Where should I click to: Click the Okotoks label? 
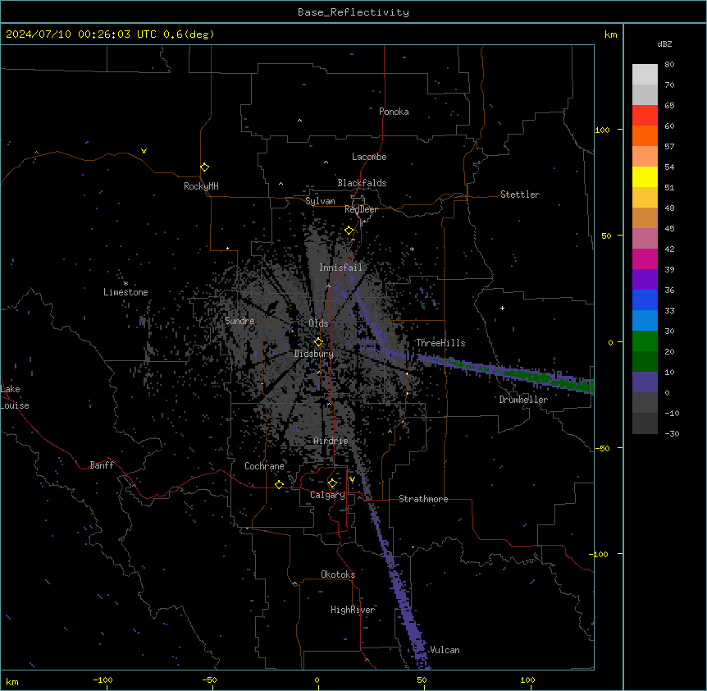338,574
